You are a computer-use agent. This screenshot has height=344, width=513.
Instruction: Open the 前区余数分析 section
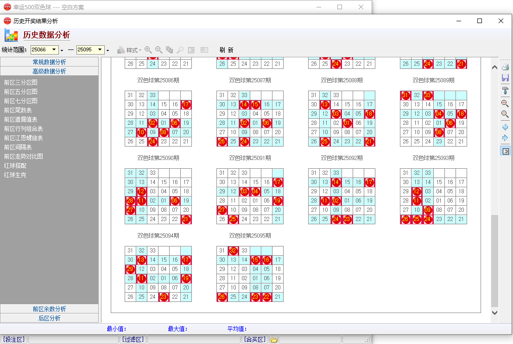click(49, 309)
